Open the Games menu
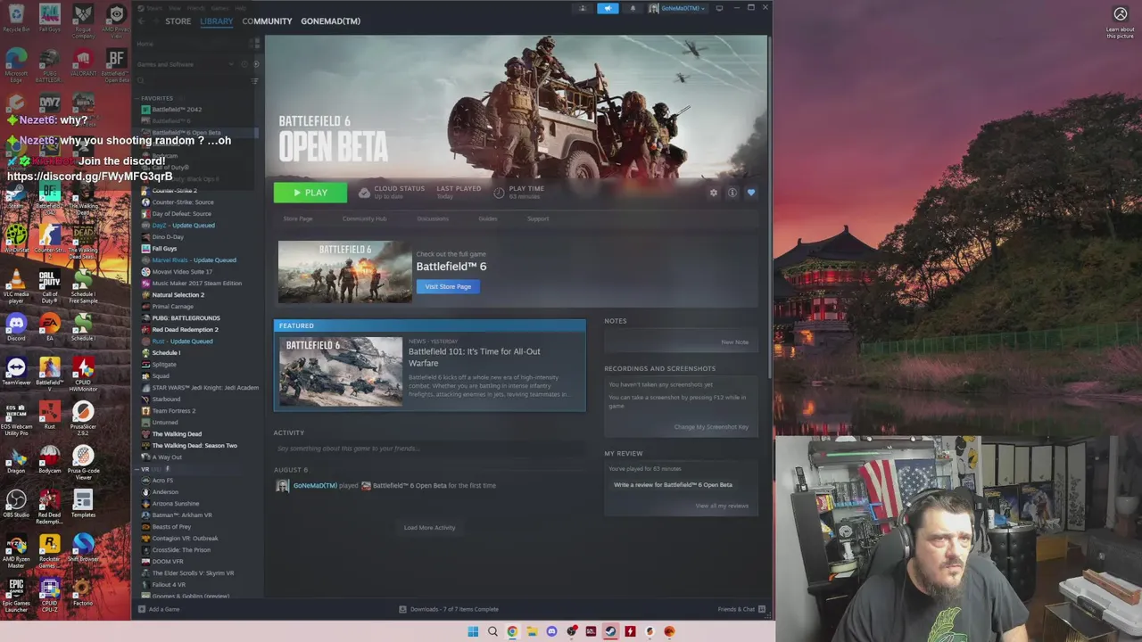This screenshot has height=642, width=1142. click(219, 8)
